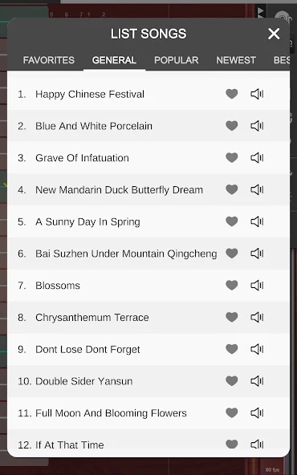Open song Grave Of Infatuation

[148, 158]
